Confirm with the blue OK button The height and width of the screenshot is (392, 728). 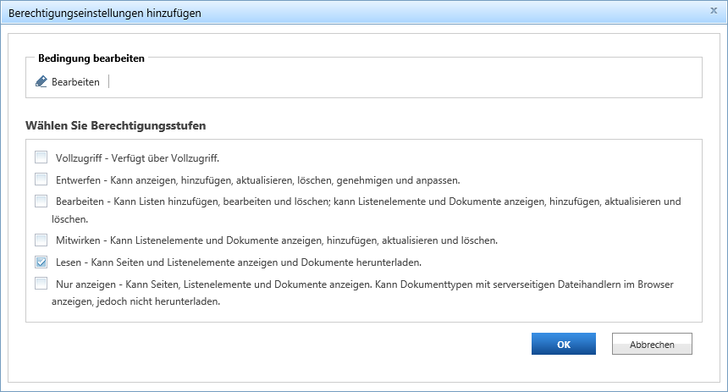pyautogui.click(x=564, y=344)
